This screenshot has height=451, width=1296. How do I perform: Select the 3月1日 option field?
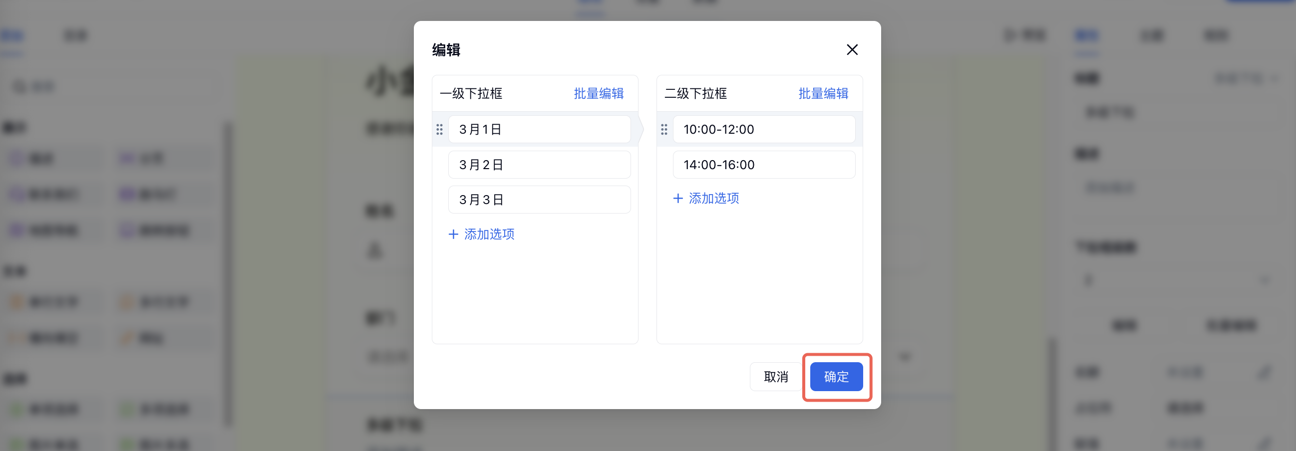(539, 129)
